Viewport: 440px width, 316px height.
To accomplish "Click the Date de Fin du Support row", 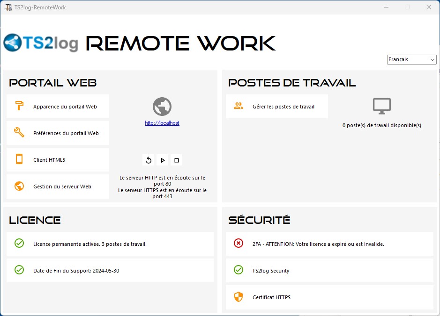I will click(x=110, y=270).
